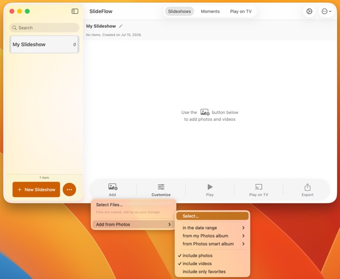Click the No items. Created on text

point(114,35)
